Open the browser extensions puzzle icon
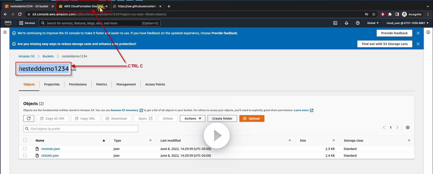 click(x=390, y=14)
